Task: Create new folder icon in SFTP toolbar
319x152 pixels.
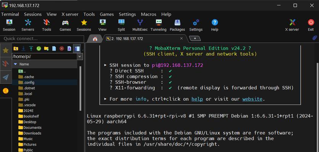Action: tap(47, 48)
